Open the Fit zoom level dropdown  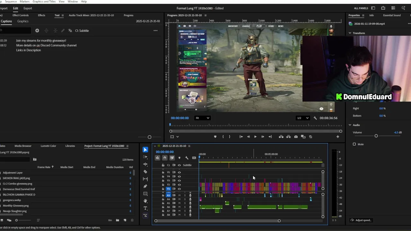[203, 118]
